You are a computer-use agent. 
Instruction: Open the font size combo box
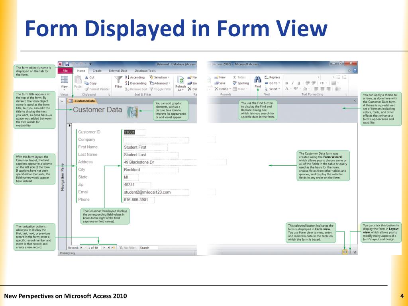point(328,77)
